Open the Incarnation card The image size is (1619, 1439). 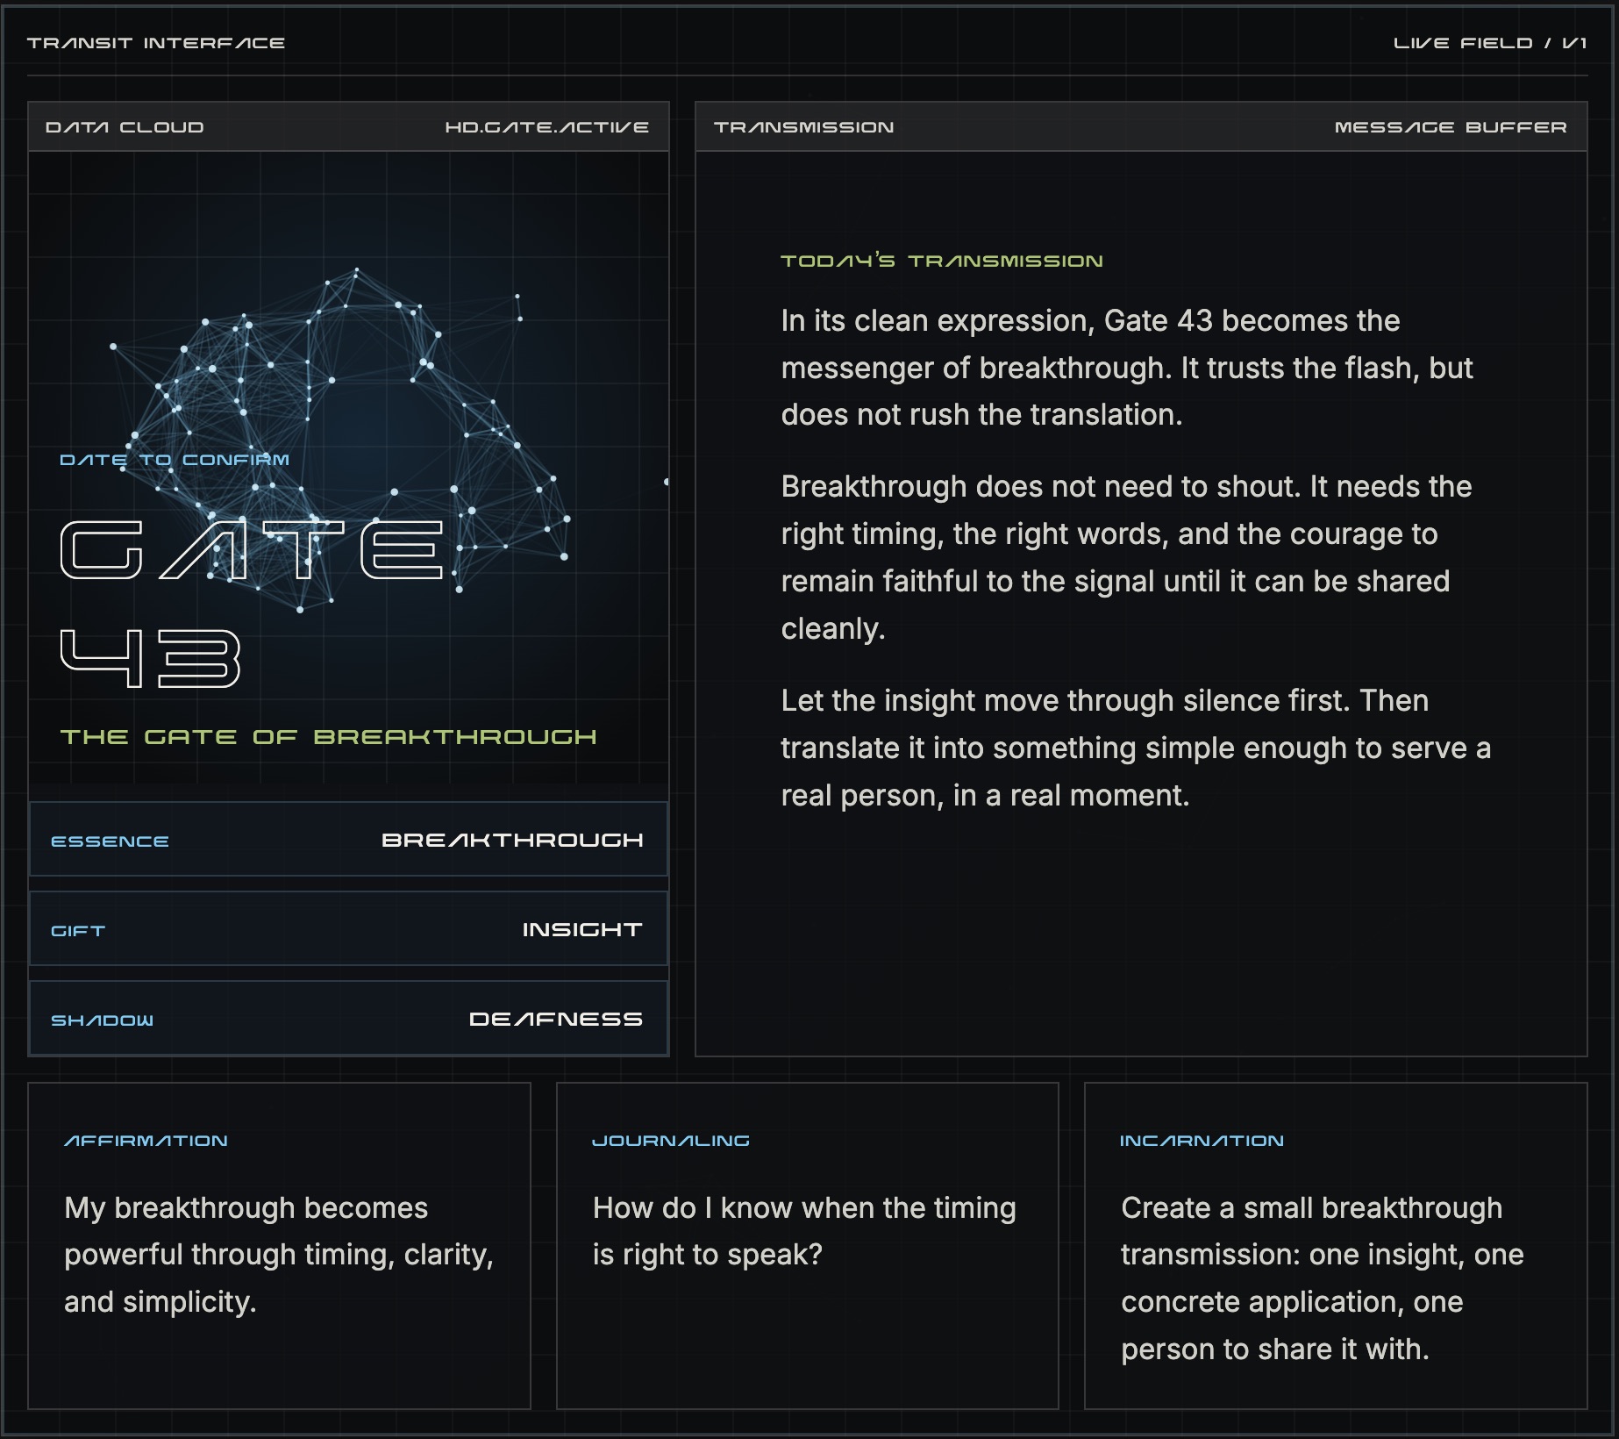point(1336,1246)
